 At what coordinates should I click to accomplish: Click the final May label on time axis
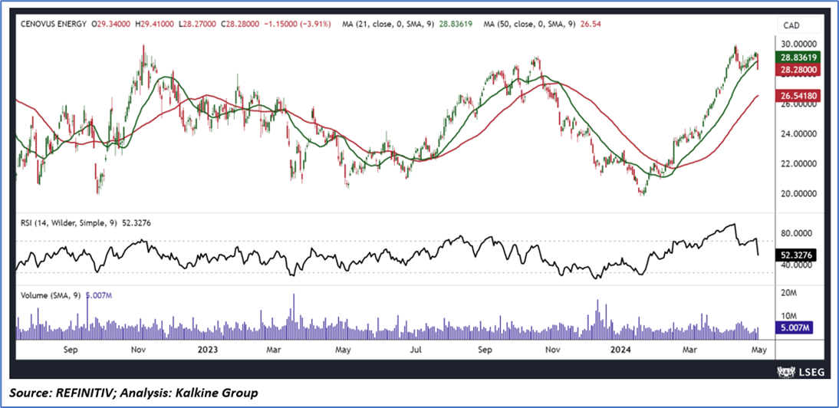coord(760,350)
